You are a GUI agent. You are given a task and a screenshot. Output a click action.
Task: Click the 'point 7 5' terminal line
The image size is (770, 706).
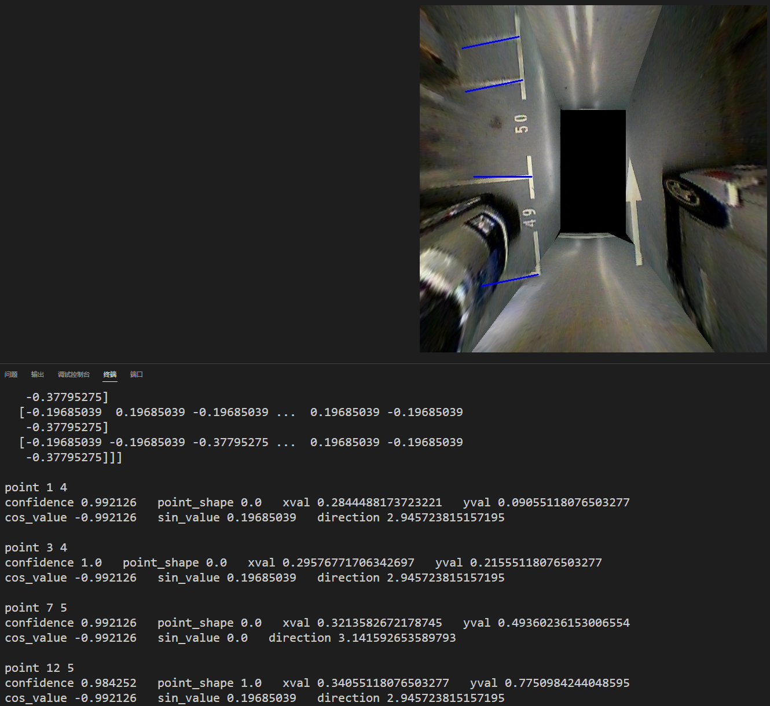36,608
